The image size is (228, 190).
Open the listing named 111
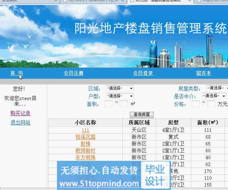[x=85, y=130]
